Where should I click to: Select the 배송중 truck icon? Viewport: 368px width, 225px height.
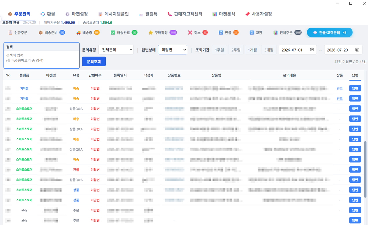78,33
